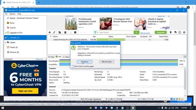Expand the Labels tree node

(6, 42)
